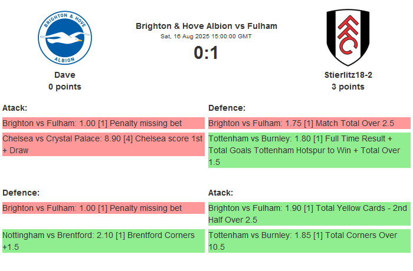
Task: Select the Match Total Over 2.5 bet
Action: 309,123
